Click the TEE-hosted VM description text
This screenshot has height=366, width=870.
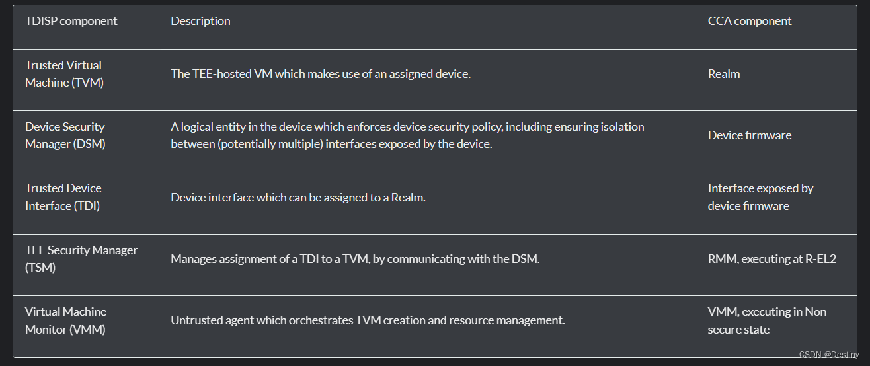tap(321, 74)
